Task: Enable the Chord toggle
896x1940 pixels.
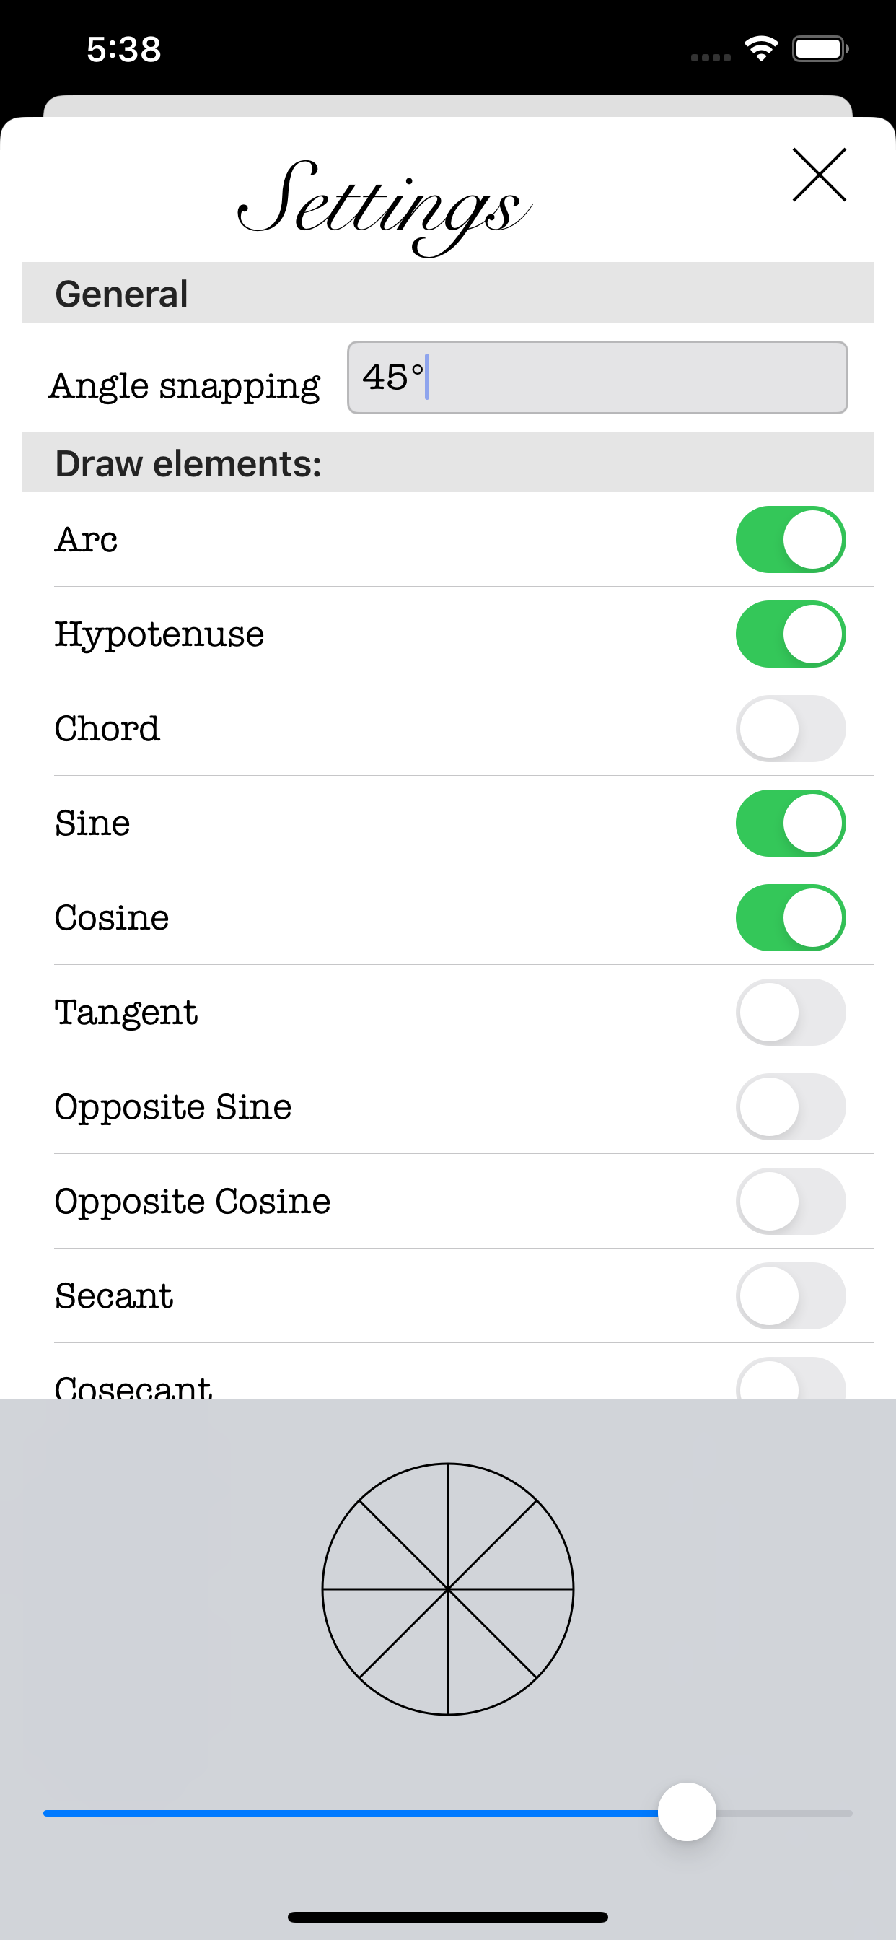Action: [x=790, y=728]
